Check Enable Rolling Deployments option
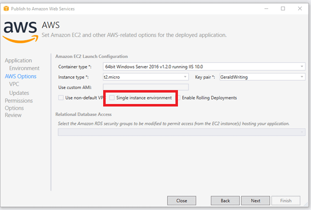This screenshot has width=311, height=210. [x=178, y=98]
